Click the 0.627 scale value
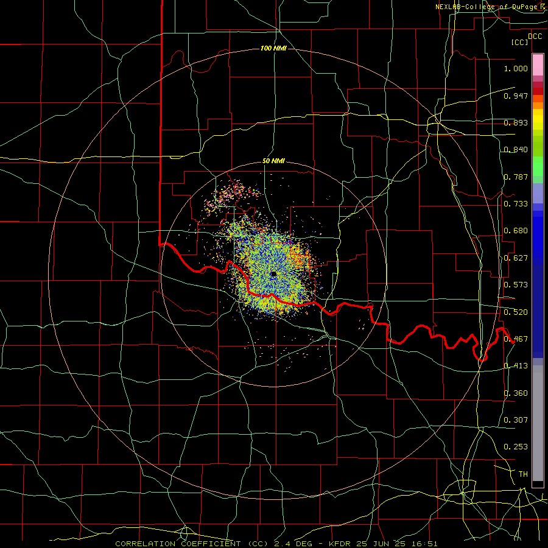This screenshot has width=548, height=548. pos(516,258)
